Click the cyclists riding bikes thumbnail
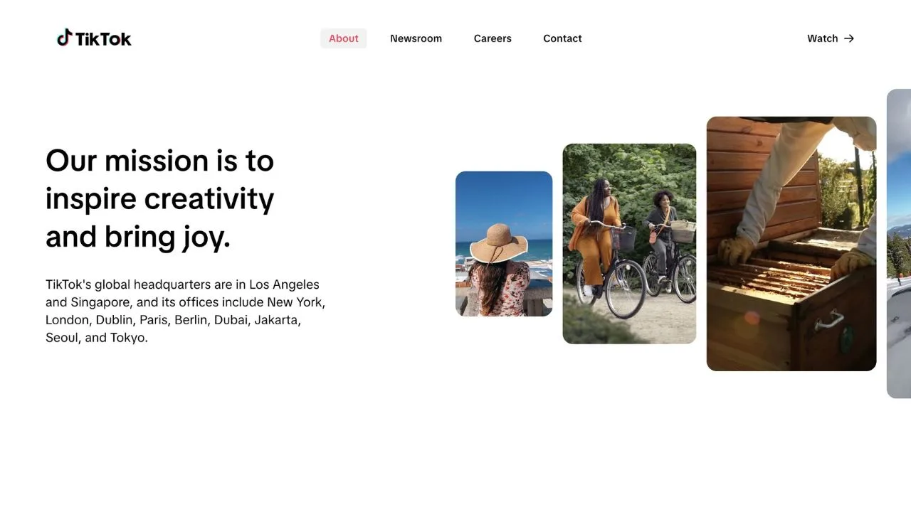This screenshot has width=911, height=512. coord(629,243)
